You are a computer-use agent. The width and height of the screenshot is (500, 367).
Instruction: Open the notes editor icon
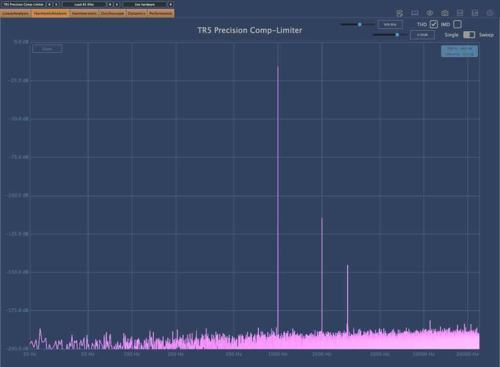400,13
